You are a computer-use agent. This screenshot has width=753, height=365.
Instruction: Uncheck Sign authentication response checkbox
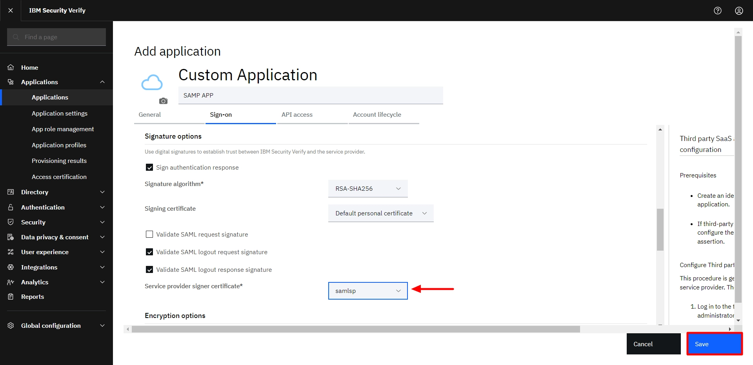[x=149, y=167]
